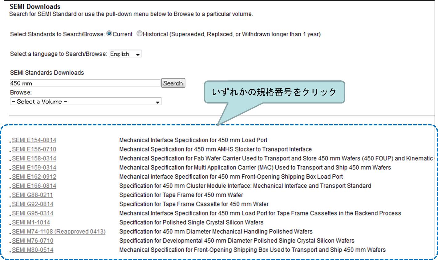Open the SEMI E158-0314 standard link
This screenshot has height=260, width=438.
coord(34,158)
